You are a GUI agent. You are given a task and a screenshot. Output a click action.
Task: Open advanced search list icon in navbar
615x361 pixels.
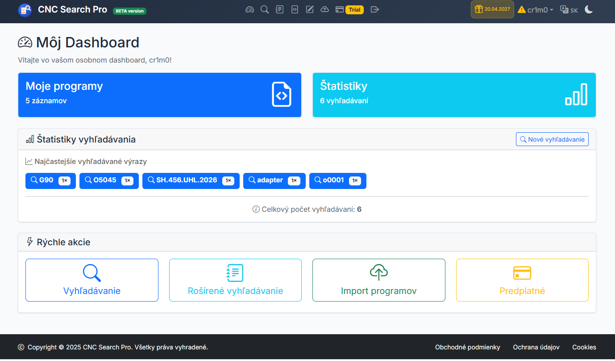point(279,9)
